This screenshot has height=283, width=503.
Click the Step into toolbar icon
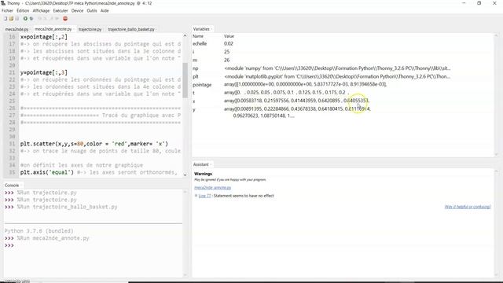(46, 19)
